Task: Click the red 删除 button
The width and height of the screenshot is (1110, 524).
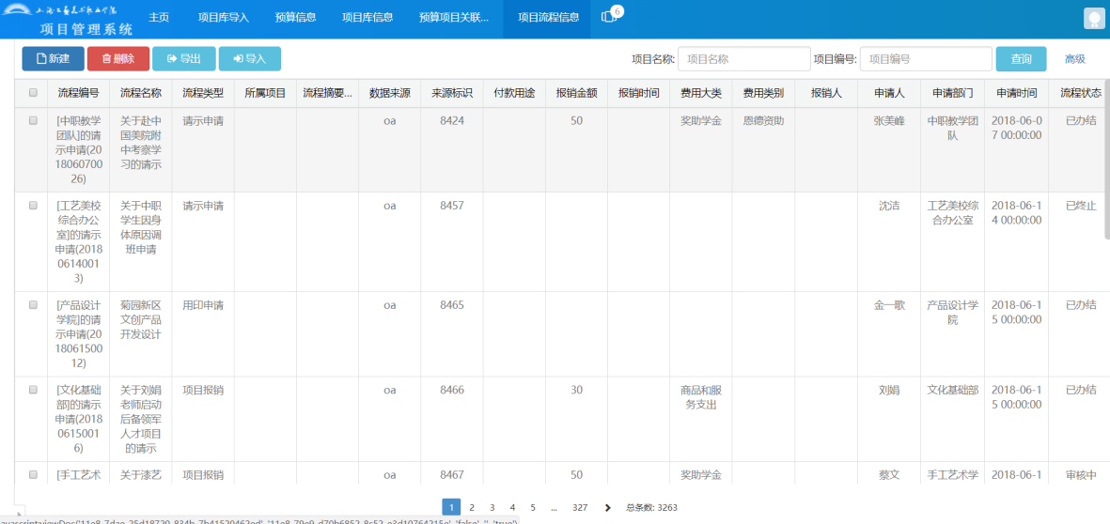Action: pyautogui.click(x=118, y=59)
